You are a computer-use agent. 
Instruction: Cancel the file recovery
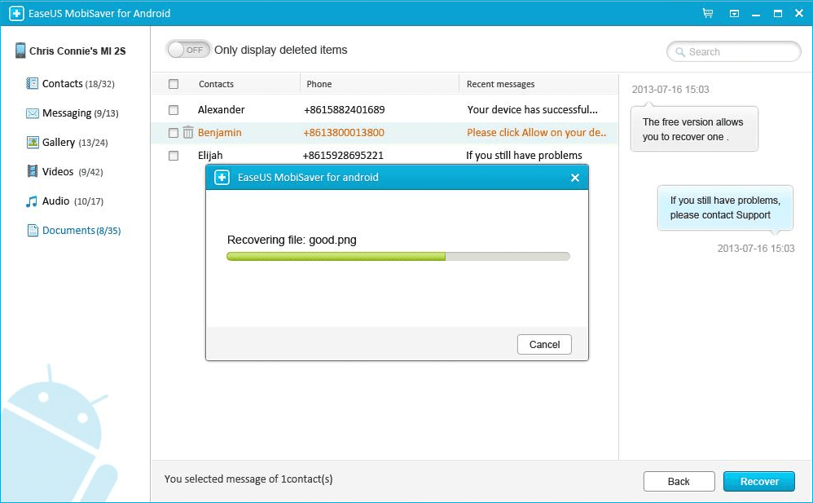(x=544, y=344)
